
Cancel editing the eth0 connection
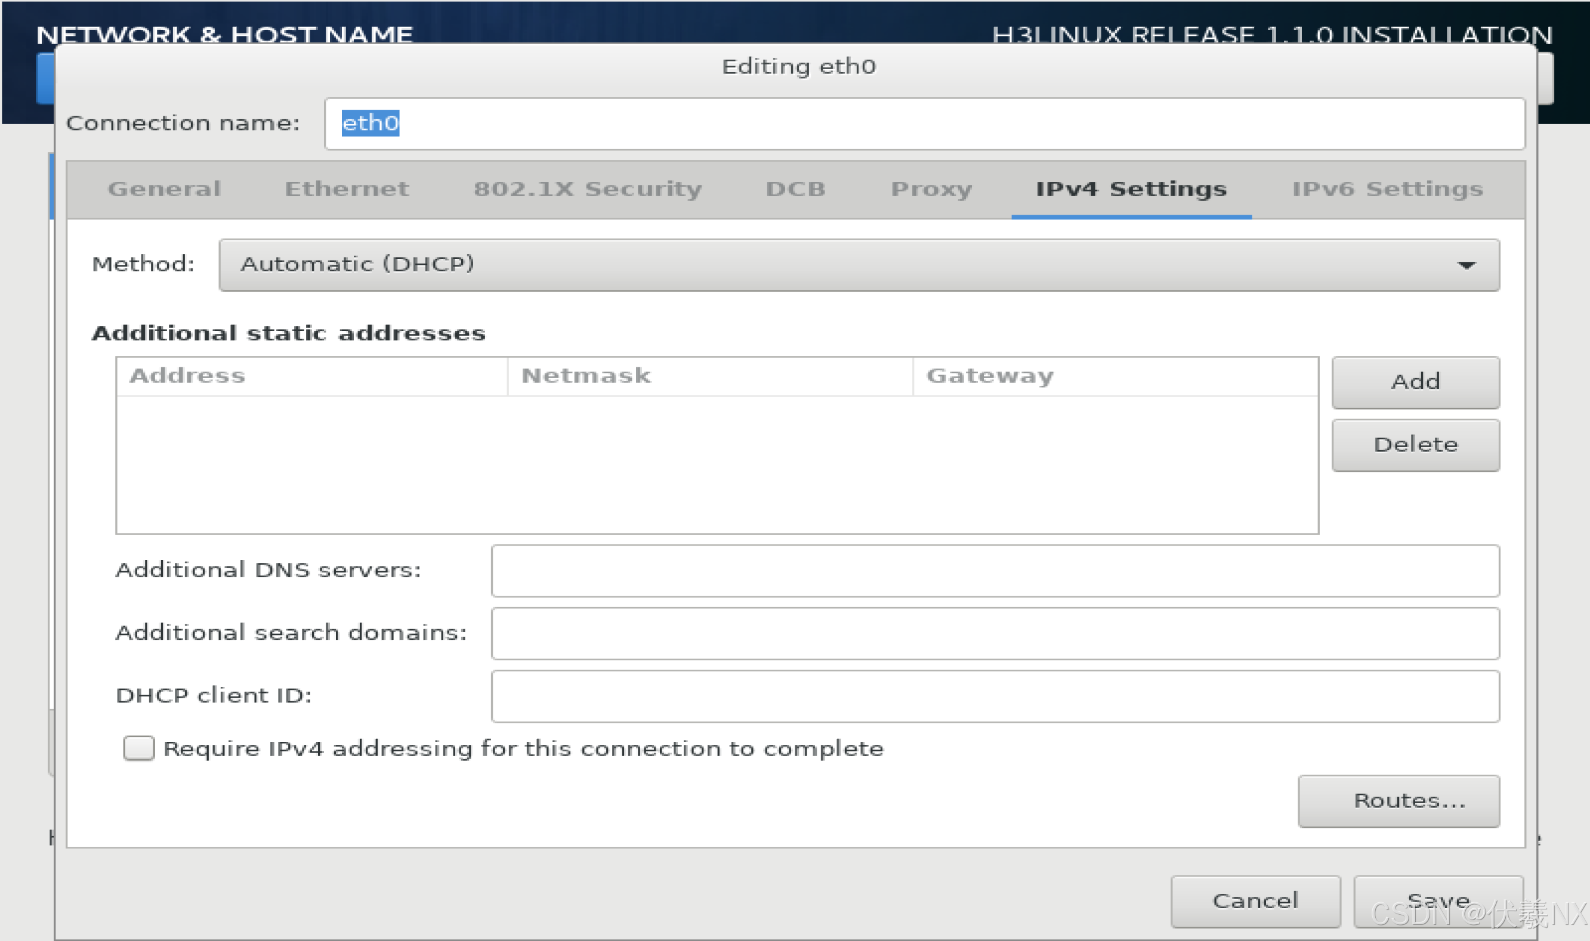(x=1255, y=900)
